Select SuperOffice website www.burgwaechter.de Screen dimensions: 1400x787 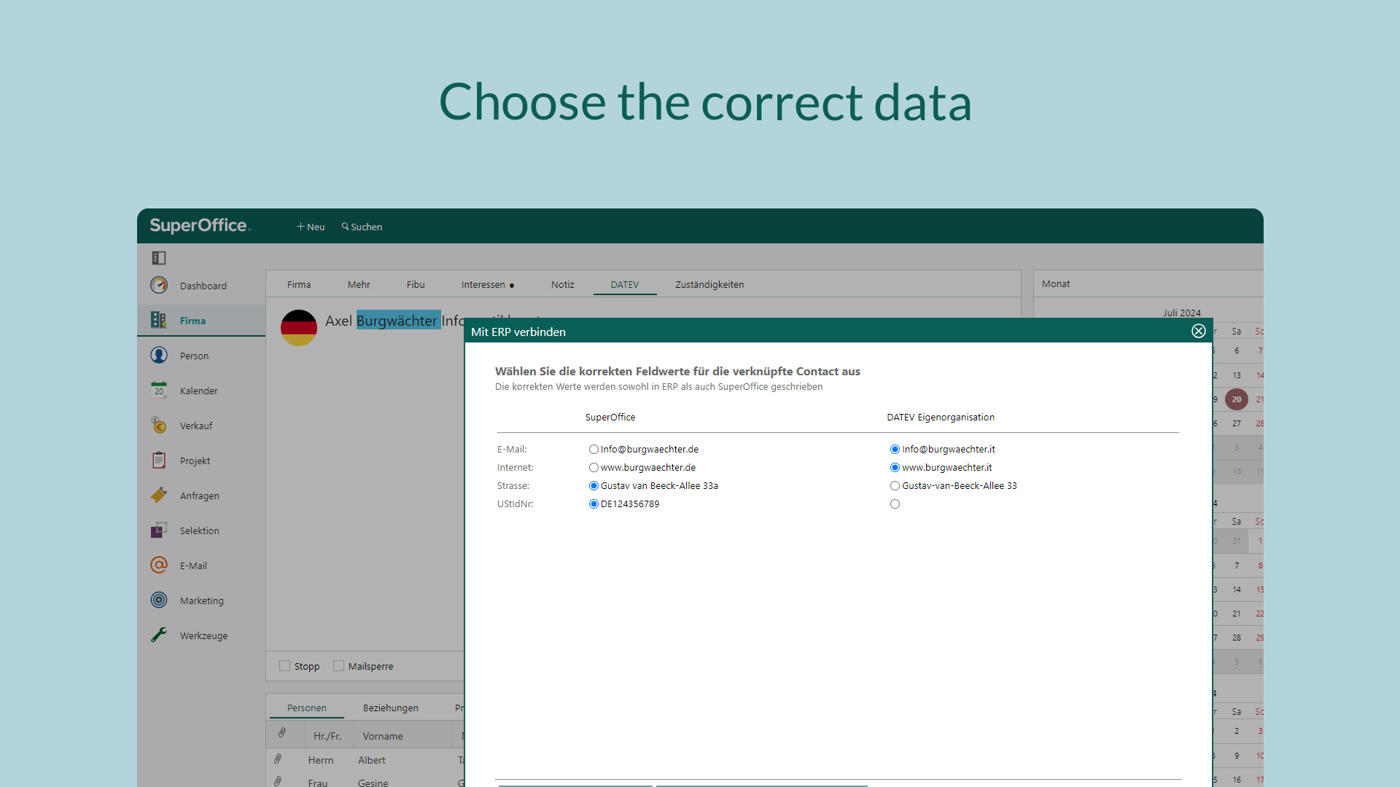594,468
